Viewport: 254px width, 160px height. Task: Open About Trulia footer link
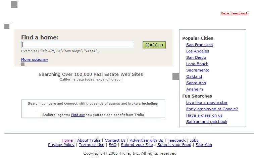[x=89, y=140]
